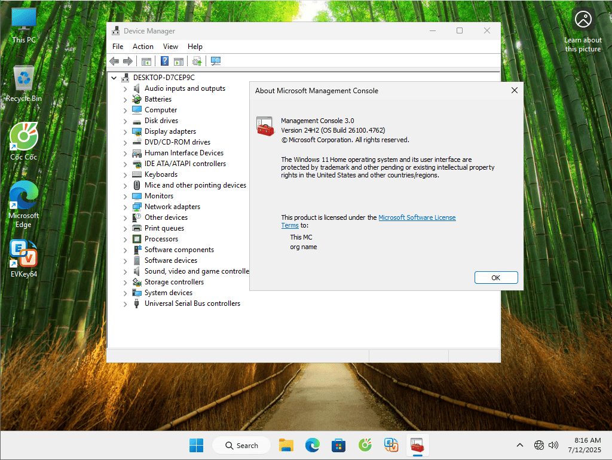Screen dimensions: 612x460
Task: Click OK in the About dialog
Action: [496, 277]
